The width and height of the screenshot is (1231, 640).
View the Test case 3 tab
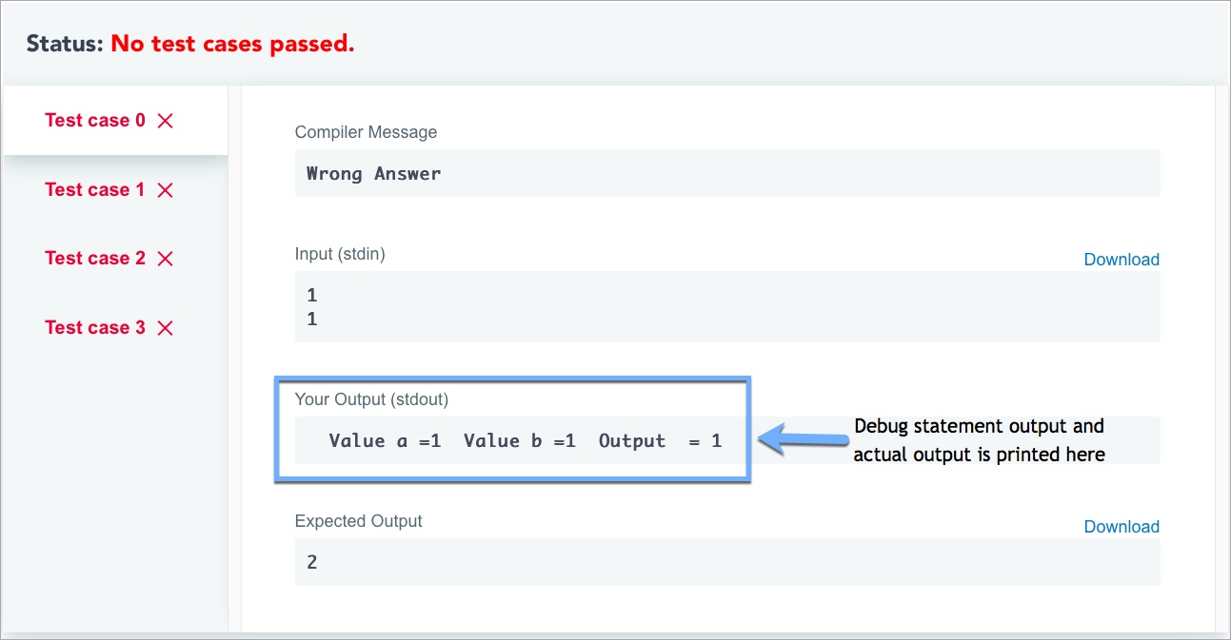(95, 328)
